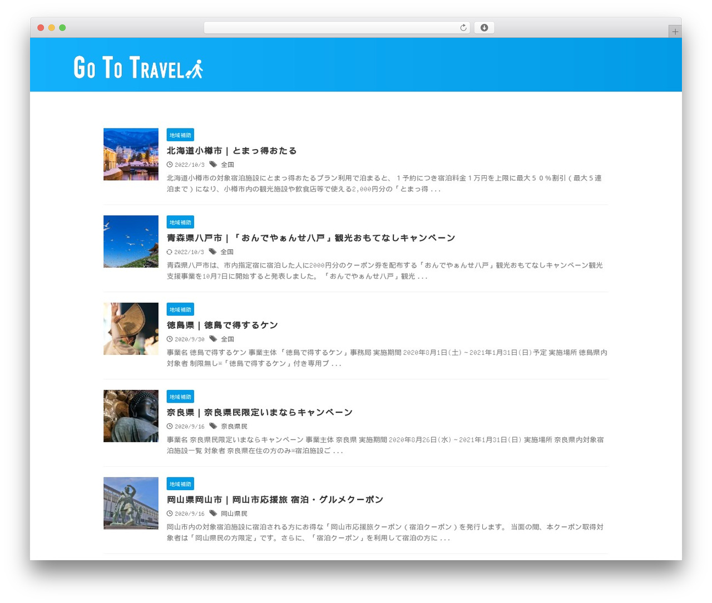Click the green maximize window button

tap(62, 28)
